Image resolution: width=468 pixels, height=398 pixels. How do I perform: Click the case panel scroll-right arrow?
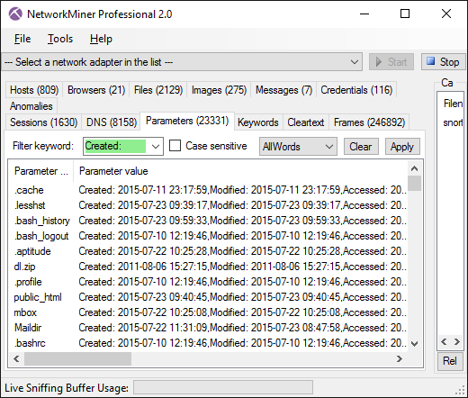click(456, 342)
